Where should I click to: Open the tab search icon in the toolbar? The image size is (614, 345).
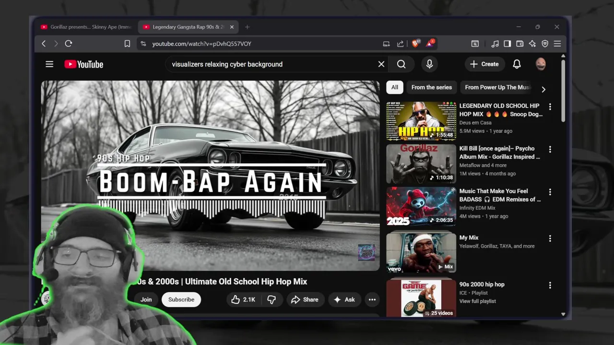coord(475,44)
